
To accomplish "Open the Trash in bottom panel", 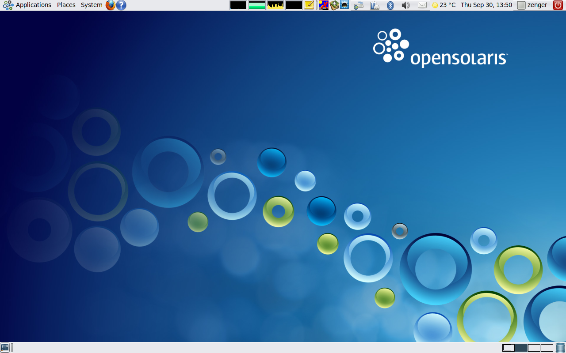I will (560, 348).
